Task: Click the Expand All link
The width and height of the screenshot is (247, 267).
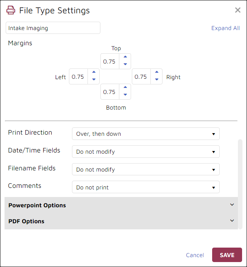Action: (x=225, y=28)
